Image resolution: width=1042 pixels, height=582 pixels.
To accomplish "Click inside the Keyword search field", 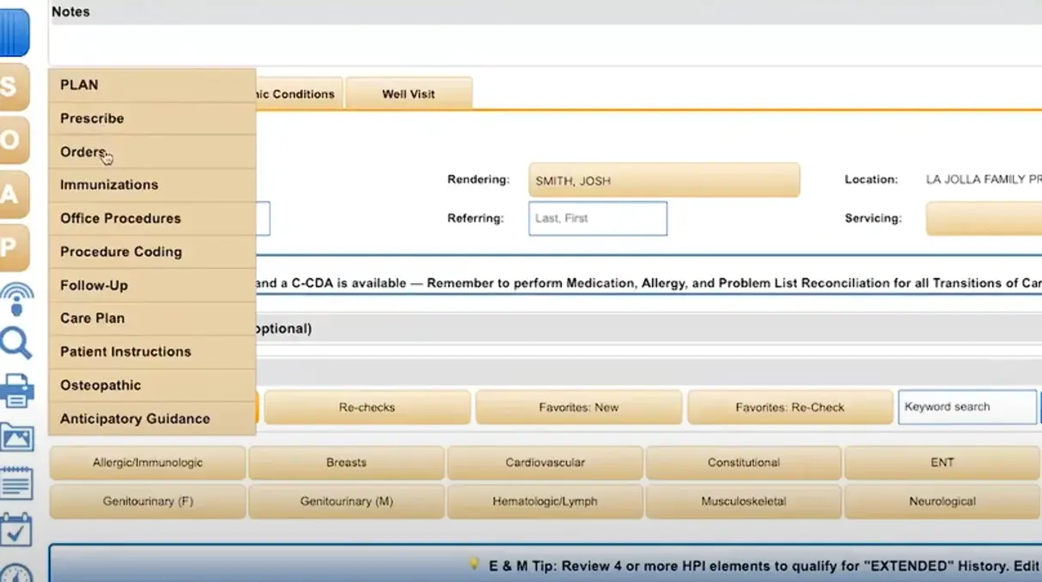I will pyautogui.click(x=966, y=407).
